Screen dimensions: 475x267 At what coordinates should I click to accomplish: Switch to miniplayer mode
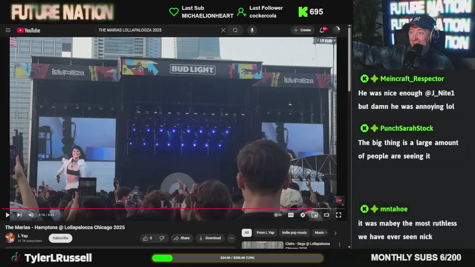click(x=315, y=215)
